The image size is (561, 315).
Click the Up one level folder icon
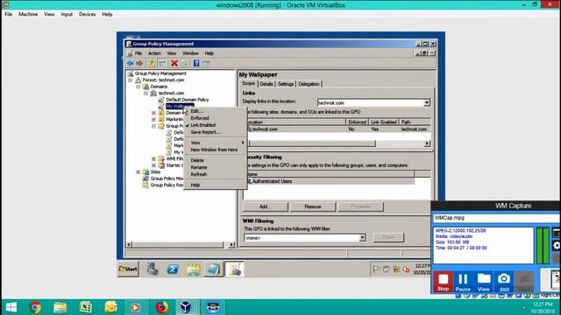pyautogui.click(x=152, y=64)
